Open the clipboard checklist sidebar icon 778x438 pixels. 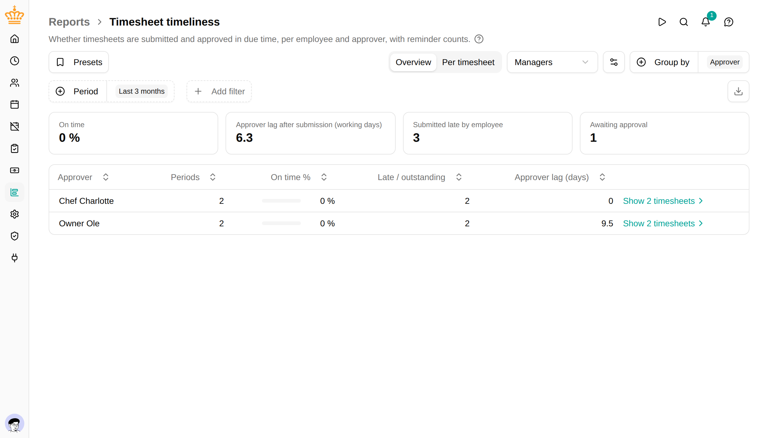pyautogui.click(x=15, y=148)
